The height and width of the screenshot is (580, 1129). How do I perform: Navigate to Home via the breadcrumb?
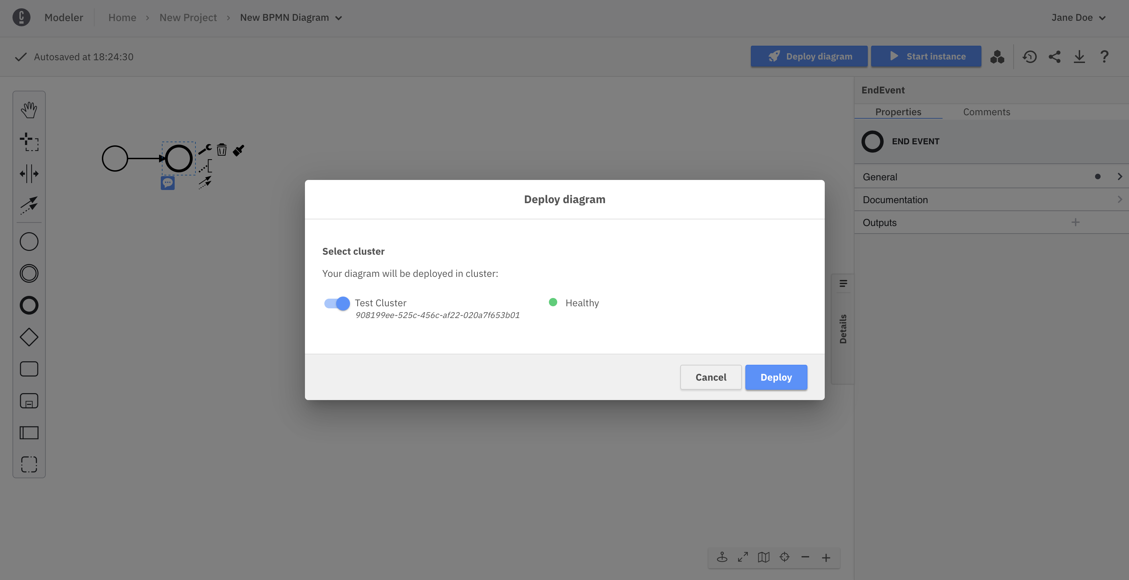[122, 18]
